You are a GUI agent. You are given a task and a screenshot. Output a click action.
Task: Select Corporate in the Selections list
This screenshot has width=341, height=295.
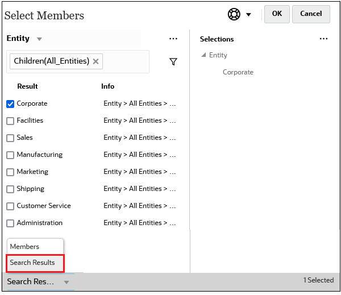click(238, 72)
